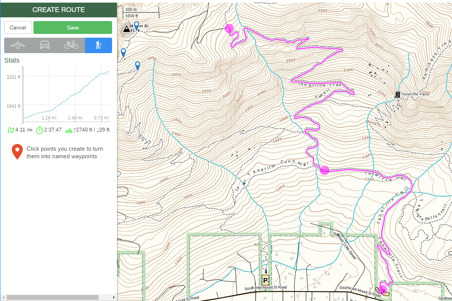
Task: Click the Teneriffe Falls waterfall icon
Action: pyautogui.click(x=397, y=94)
